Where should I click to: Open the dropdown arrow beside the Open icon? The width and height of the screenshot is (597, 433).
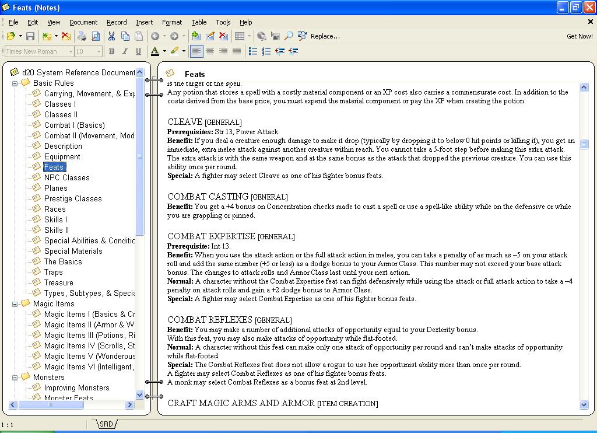tap(20, 36)
